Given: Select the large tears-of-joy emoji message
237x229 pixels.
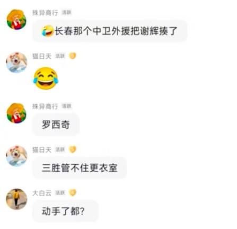Looking at the screenshot, I should coord(46,78).
